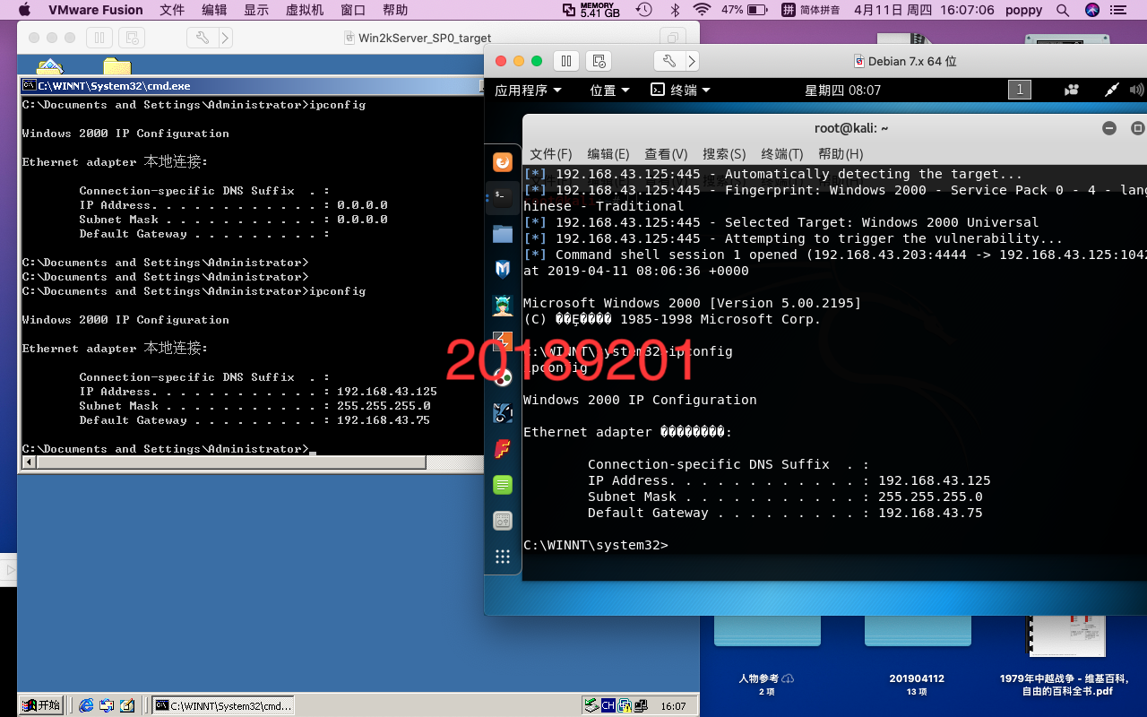Open the 终端(T) menu in the terminal window
This screenshot has width=1147, height=717.
coord(782,154)
